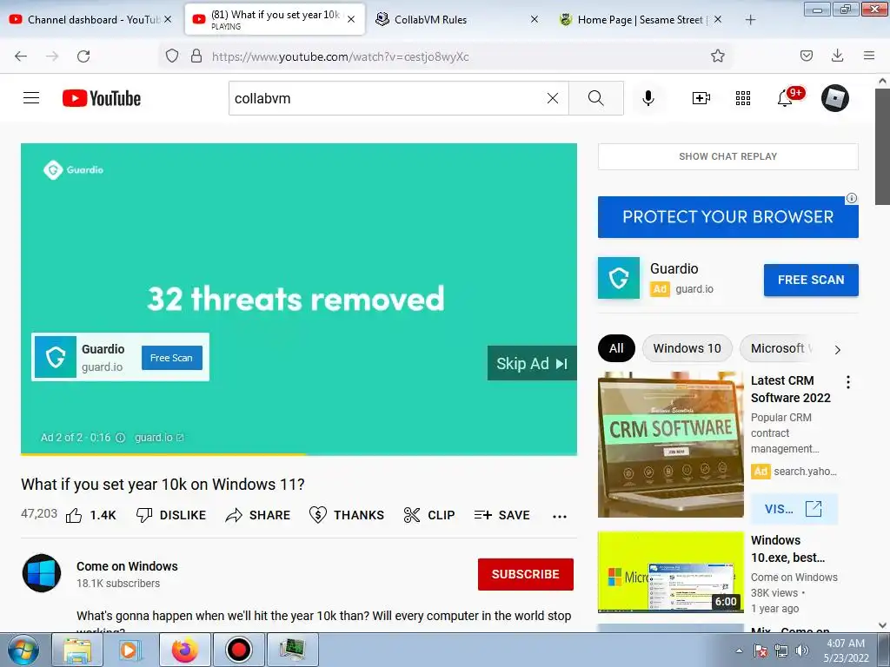Clear the search box text

coord(552,98)
